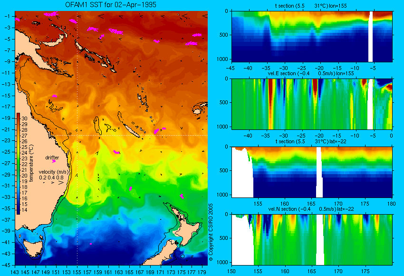Viewport: 404px width, 276px height.
Task: Click "-1" on the map latitude axis
Action: point(7,16)
